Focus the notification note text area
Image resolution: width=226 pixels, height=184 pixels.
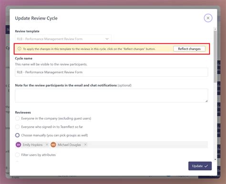[112, 96]
